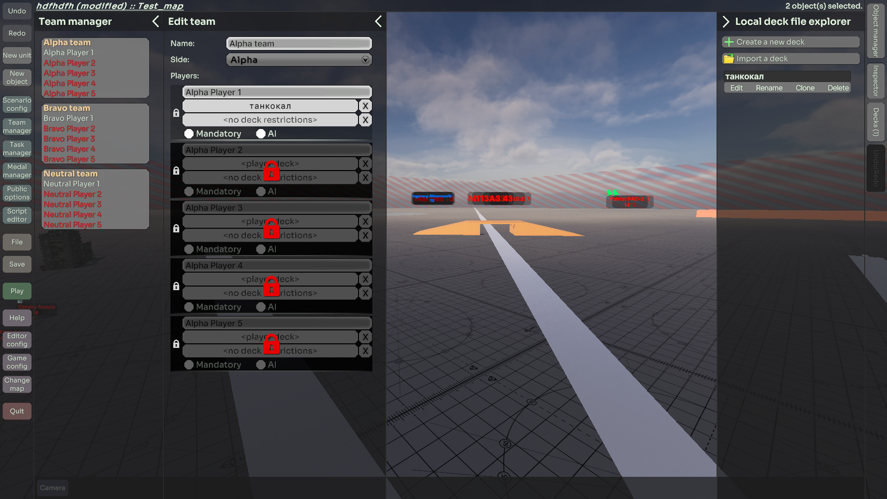887x499 pixels.
Task: Click the red padlock on Alpha Player 2
Action: tap(271, 171)
